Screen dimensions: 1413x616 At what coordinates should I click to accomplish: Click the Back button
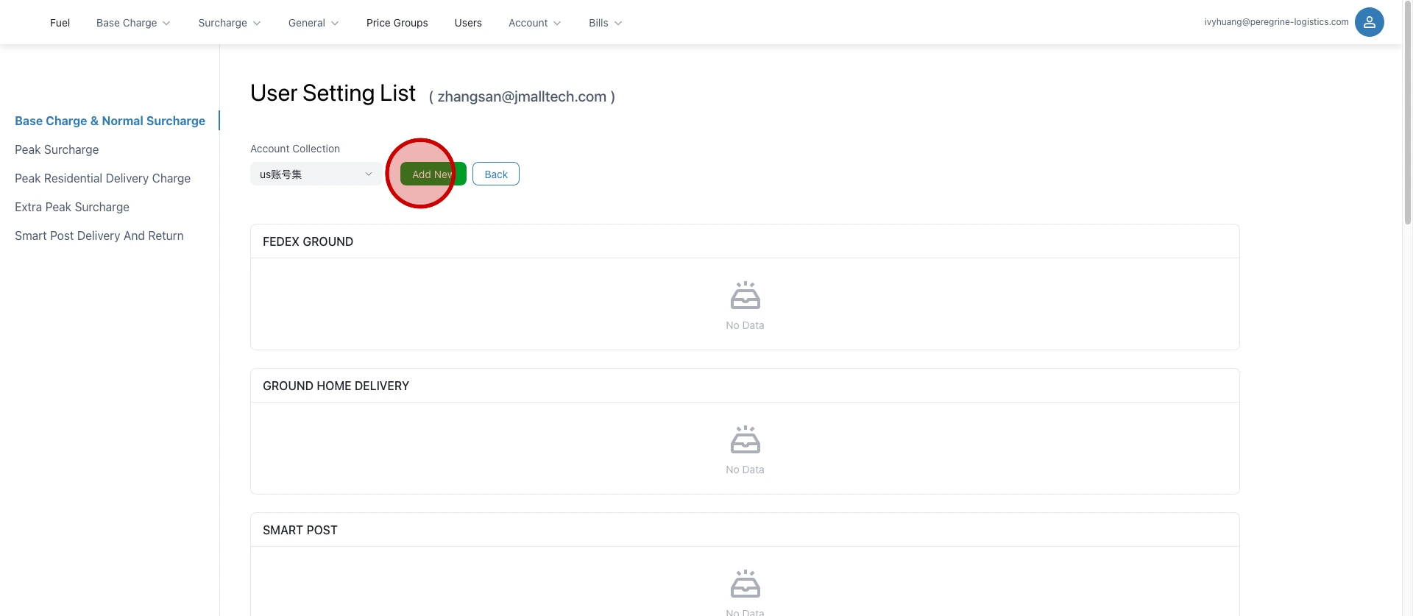click(495, 174)
